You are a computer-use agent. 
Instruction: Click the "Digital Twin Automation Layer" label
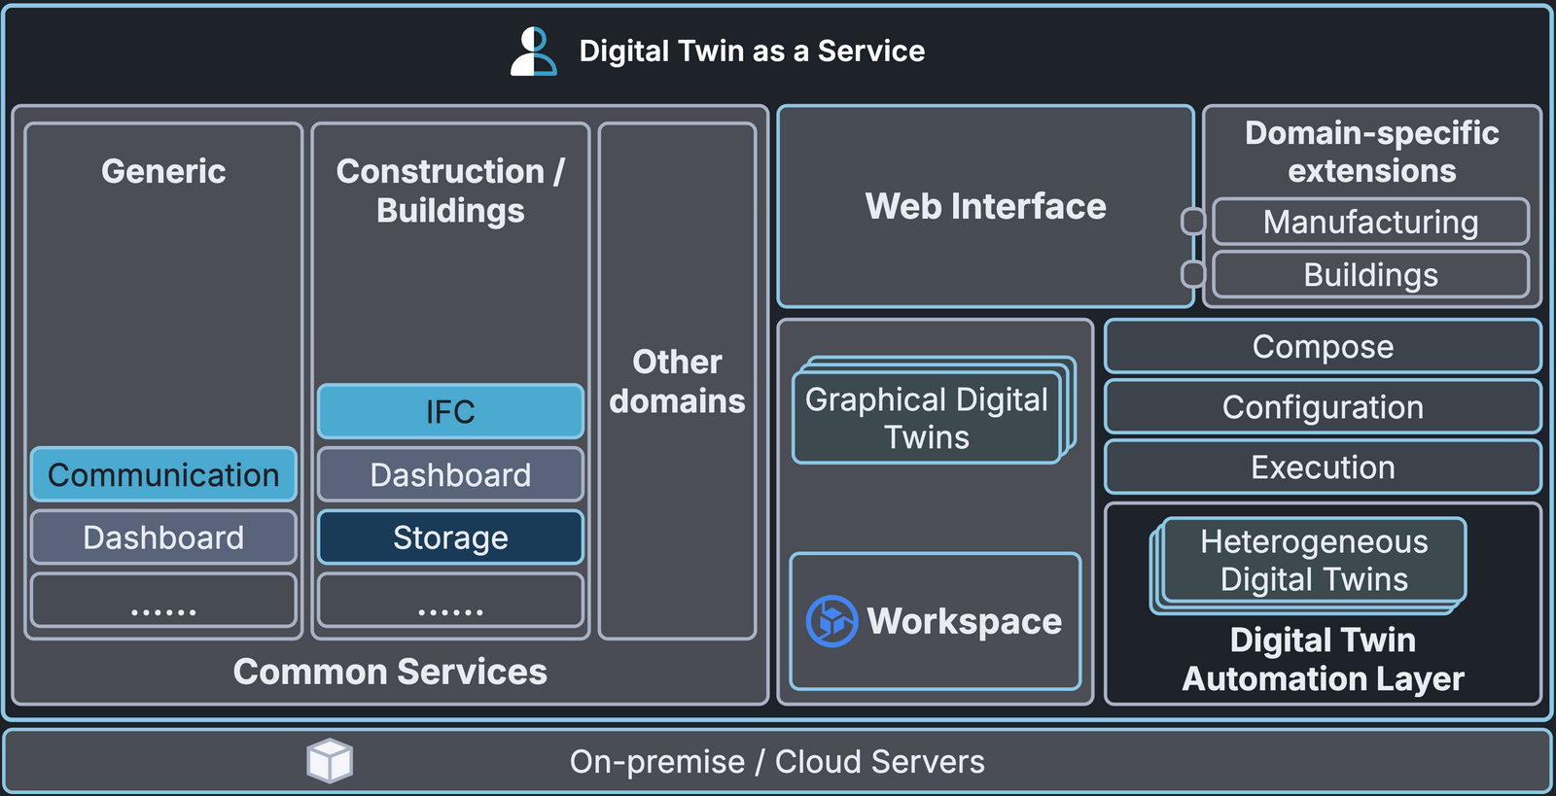tap(1323, 659)
